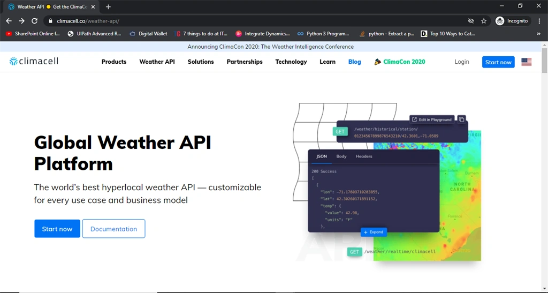This screenshot has height=293, width=548.
Task: Open the ClimaCon 2020 nav link
Action: pyautogui.click(x=399, y=62)
